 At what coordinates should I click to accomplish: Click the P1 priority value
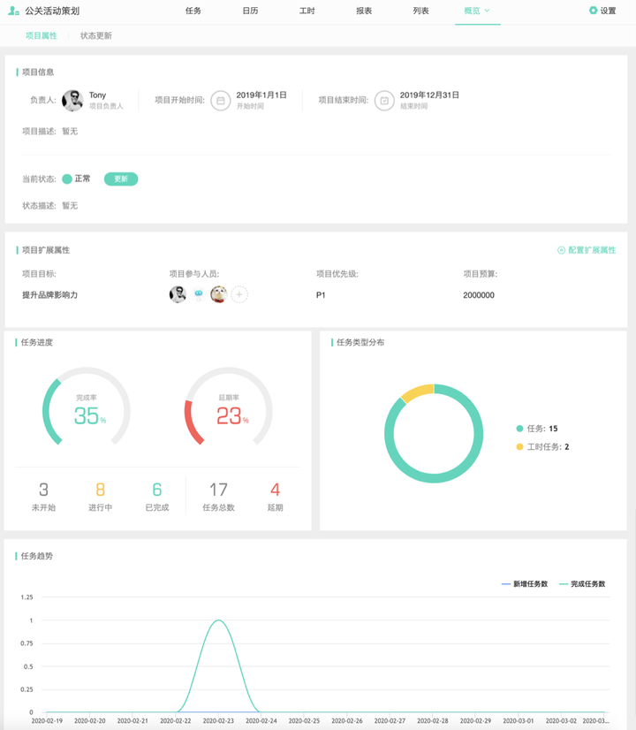click(x=321, y=294)
